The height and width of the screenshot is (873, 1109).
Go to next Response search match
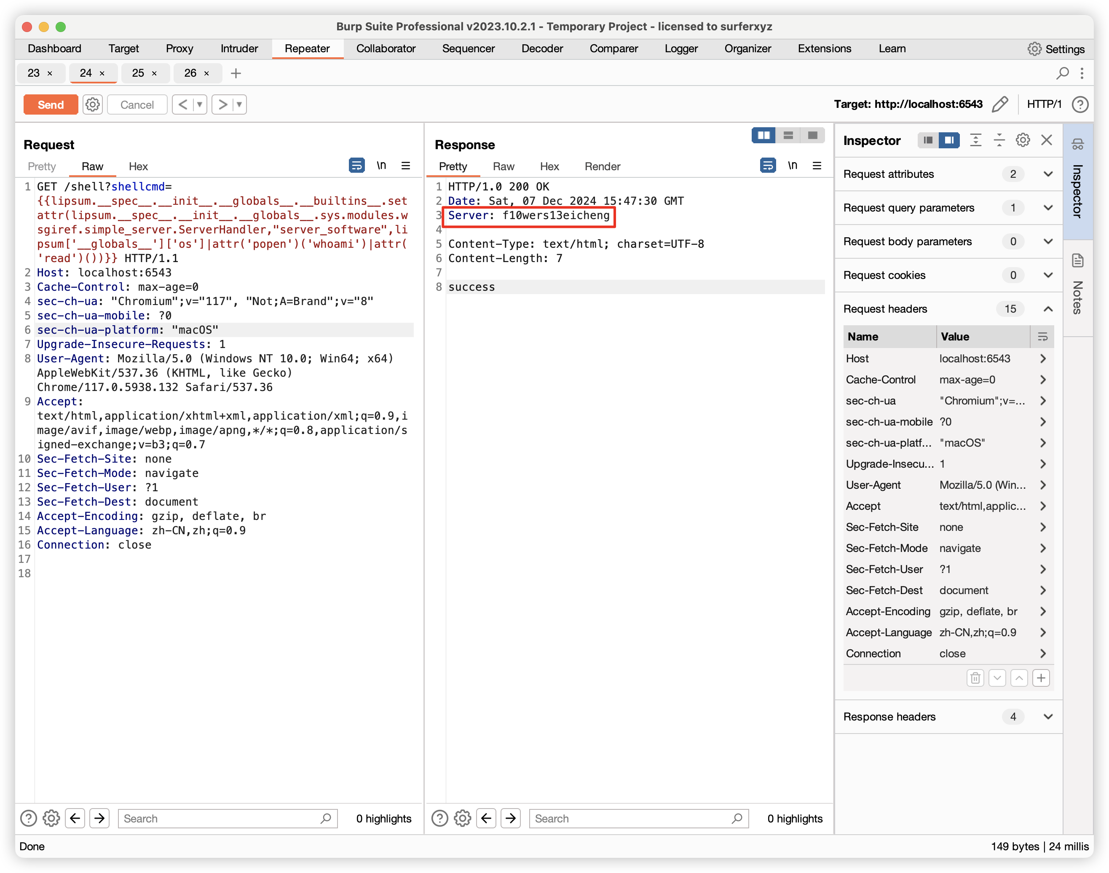(511, 819)
